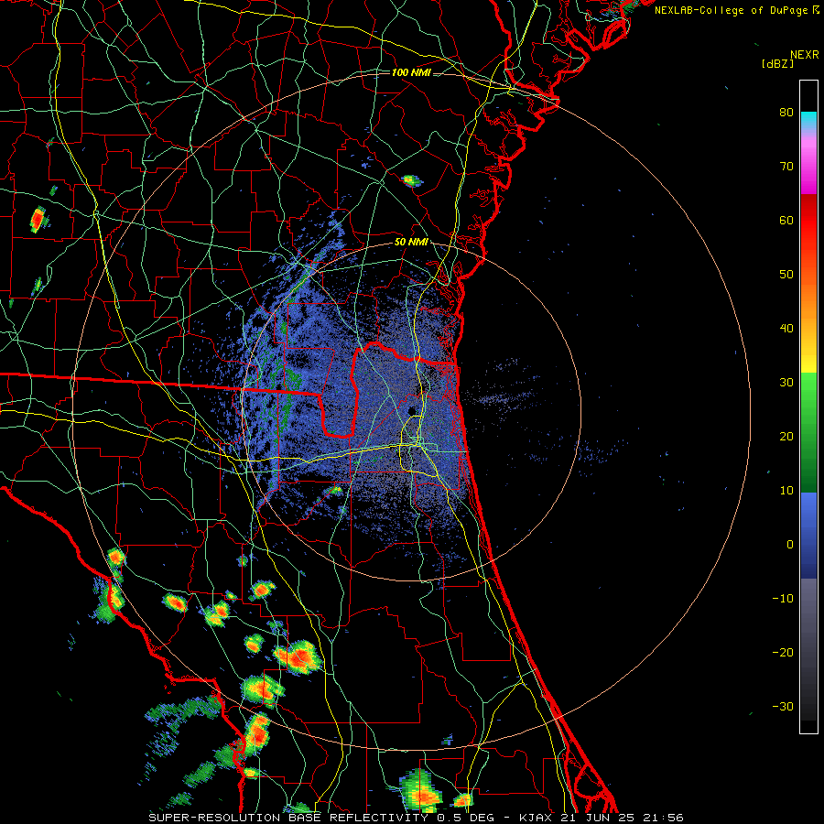
Task: Click the 70 value on dBZ scale
Action: pos(786,167)
